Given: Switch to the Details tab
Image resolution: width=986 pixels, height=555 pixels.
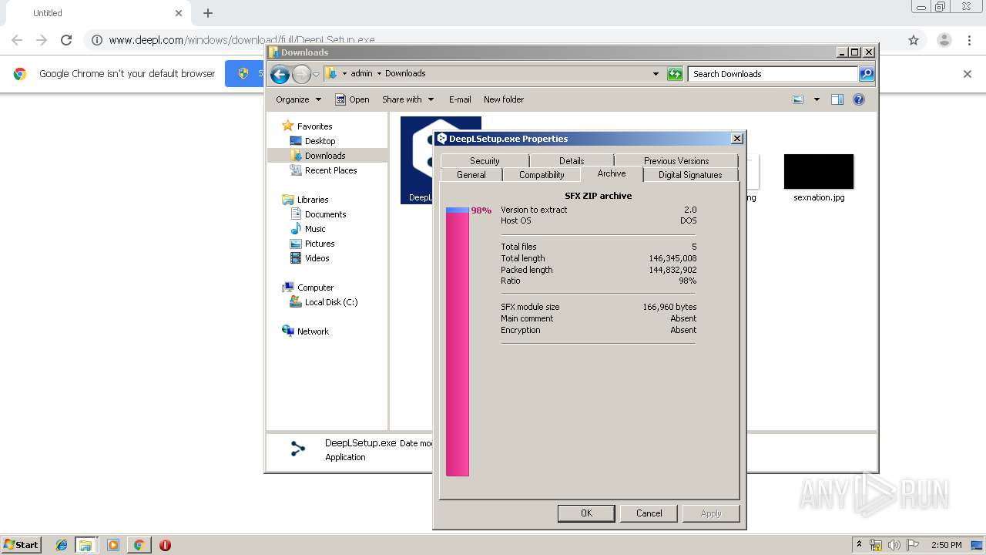Looking at the screenshot, I should (572, 160).
